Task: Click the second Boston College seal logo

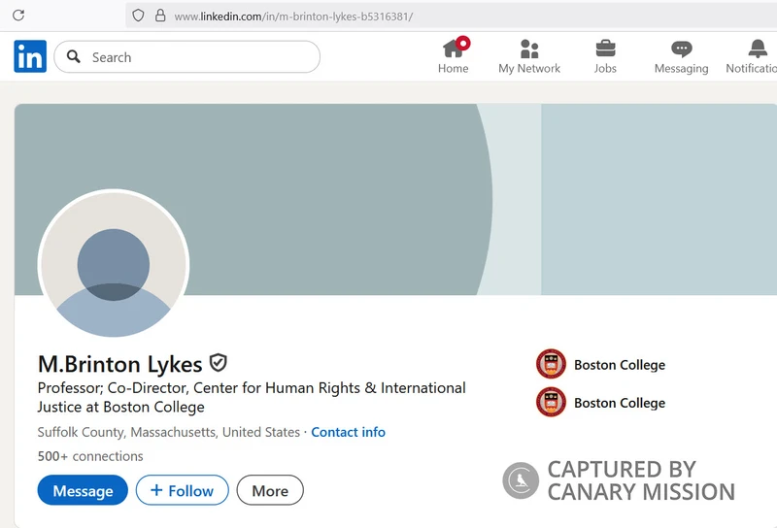Action: pyautogui.click(x=551, y=402)
